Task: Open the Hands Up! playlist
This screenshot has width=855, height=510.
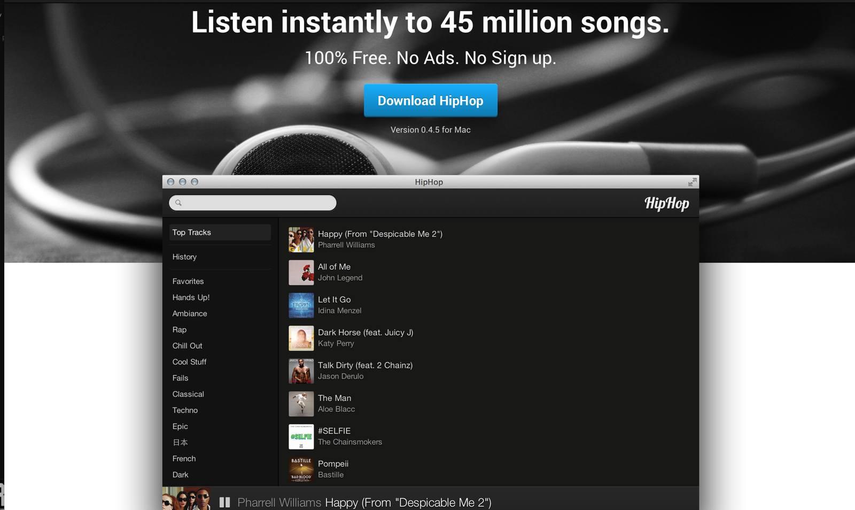Action: point(191,297)
